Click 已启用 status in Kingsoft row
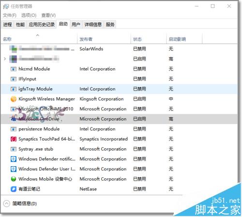The width and height of the screenshot is (242, 217). [x=139, y=99]
